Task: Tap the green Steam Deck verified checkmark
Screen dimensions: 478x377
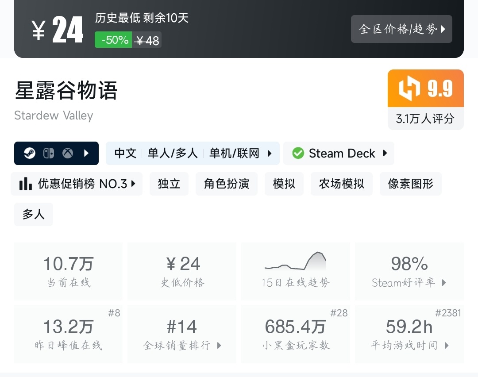Action: point(298,153)
